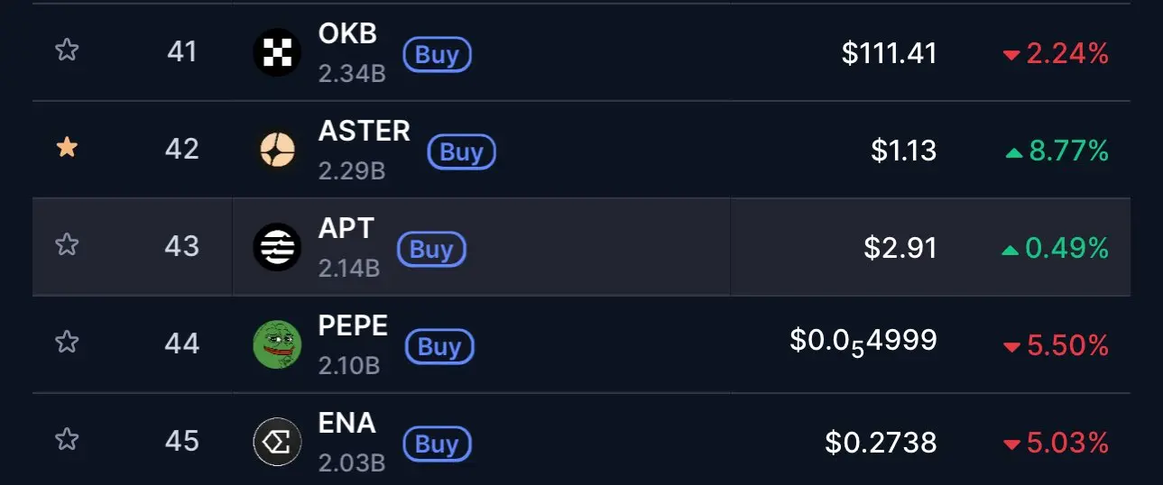Click Buy beside ENA
Image resolution: width=1163 pixels, height=485 pixels.
[437, 444]
